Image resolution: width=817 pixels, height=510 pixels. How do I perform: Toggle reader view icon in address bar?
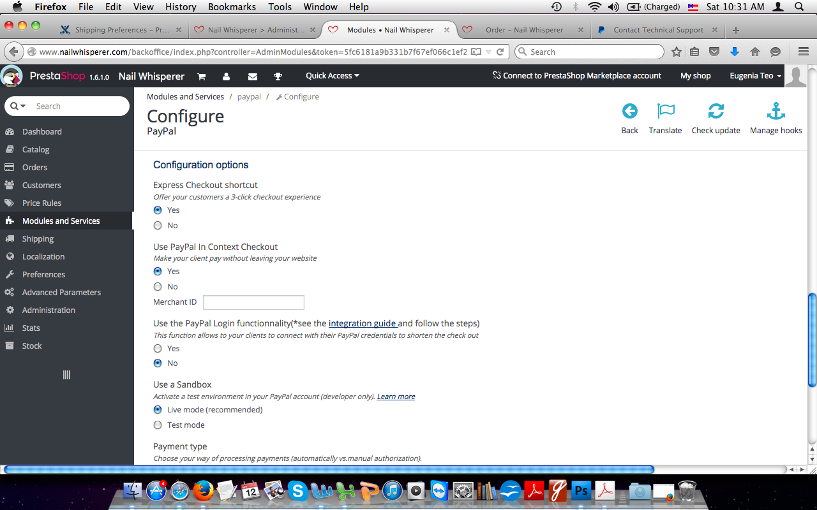476,52
